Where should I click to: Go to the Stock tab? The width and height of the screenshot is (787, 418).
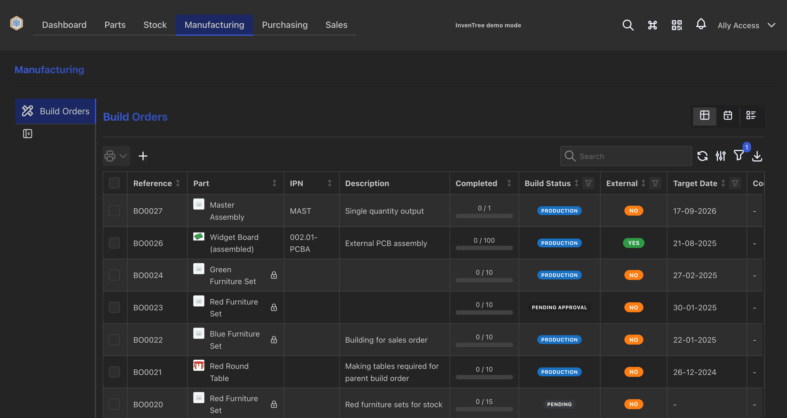pyautogui.click(x=155, y=25)
